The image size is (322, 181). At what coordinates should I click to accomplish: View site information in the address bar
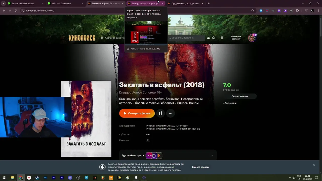point(23,11)
